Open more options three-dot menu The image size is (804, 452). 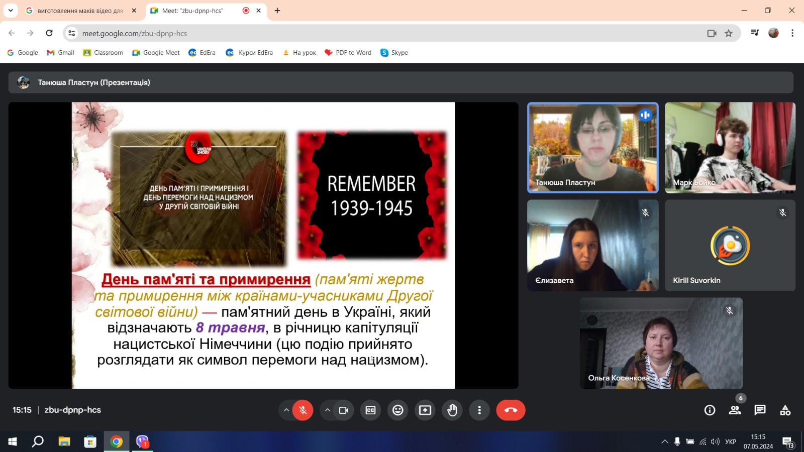pyautogui.click(x=479, y=410)
